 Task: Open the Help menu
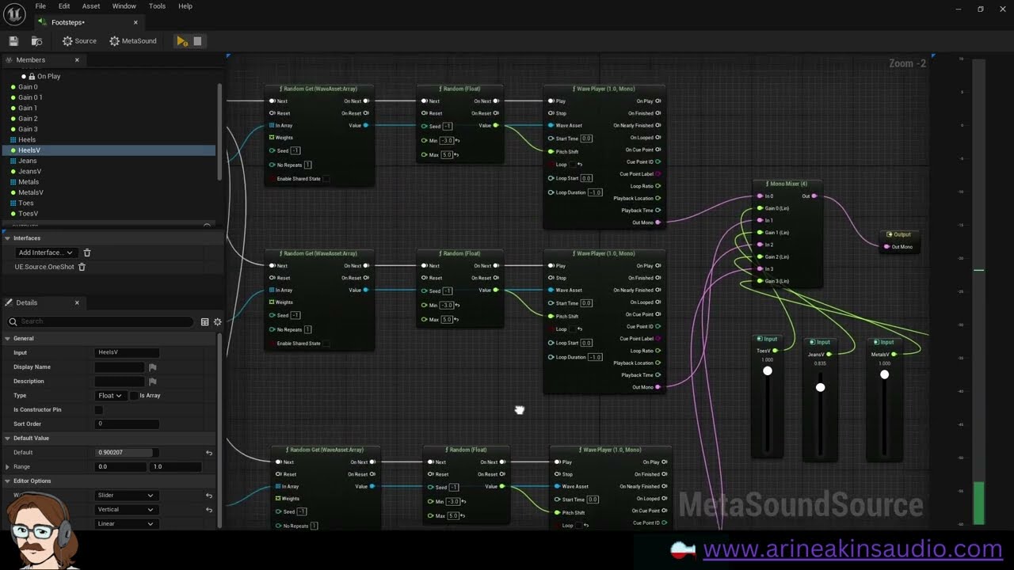[185, 6]
